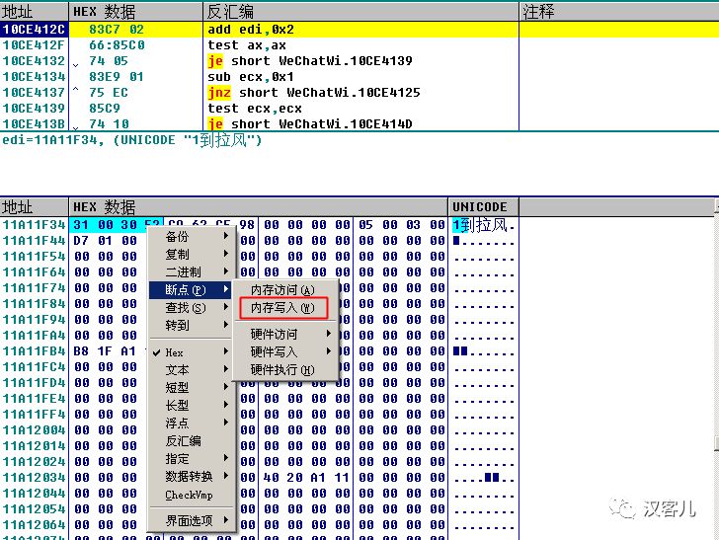
Task: Select the 断点(P) menu entry
Action: coord(192,289)
